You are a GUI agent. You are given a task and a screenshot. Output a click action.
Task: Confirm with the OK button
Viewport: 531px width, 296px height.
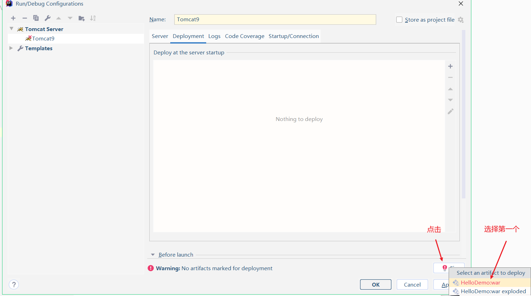coord(376,284)
